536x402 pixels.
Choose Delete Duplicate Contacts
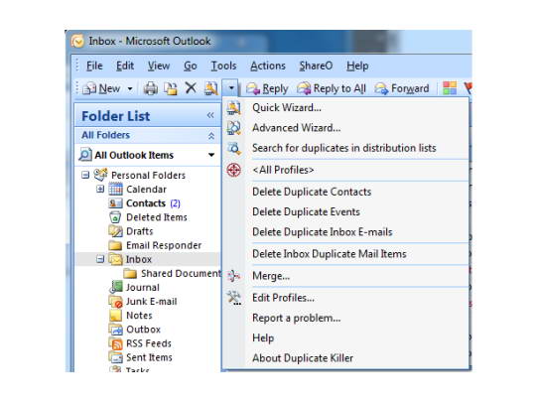(x=345, y=192)
